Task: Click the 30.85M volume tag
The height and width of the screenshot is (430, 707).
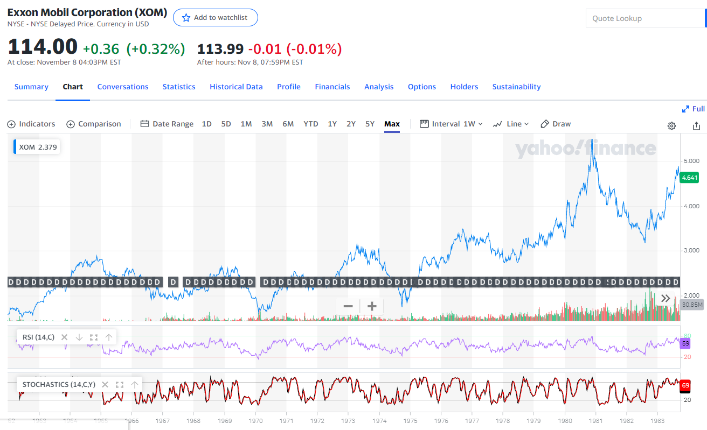Action: point(692,305)
